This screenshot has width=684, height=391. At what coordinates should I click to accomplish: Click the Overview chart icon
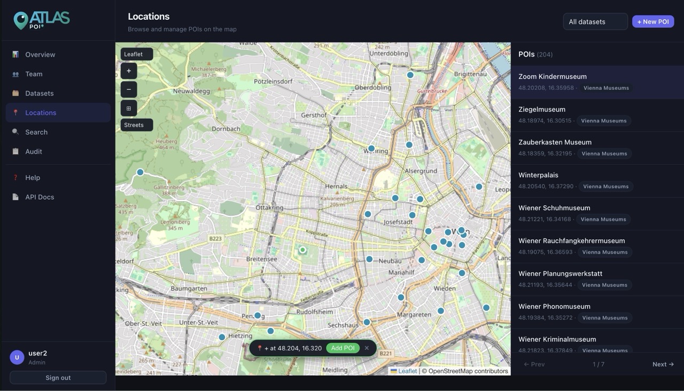click(15, 54)
